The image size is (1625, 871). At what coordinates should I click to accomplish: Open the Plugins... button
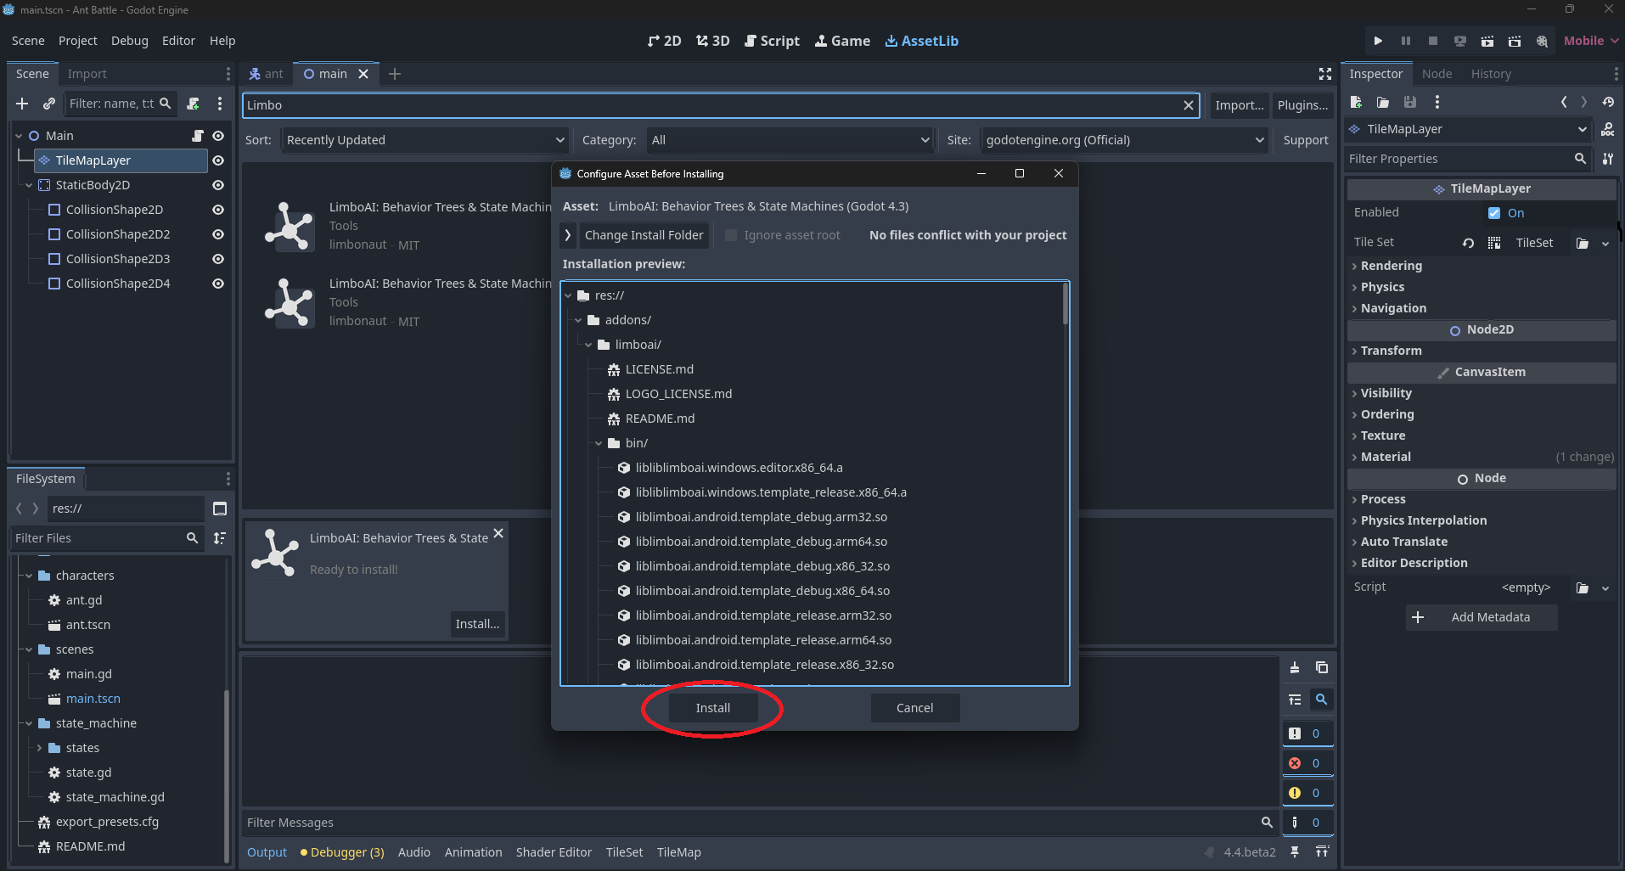coord(1302,105)
